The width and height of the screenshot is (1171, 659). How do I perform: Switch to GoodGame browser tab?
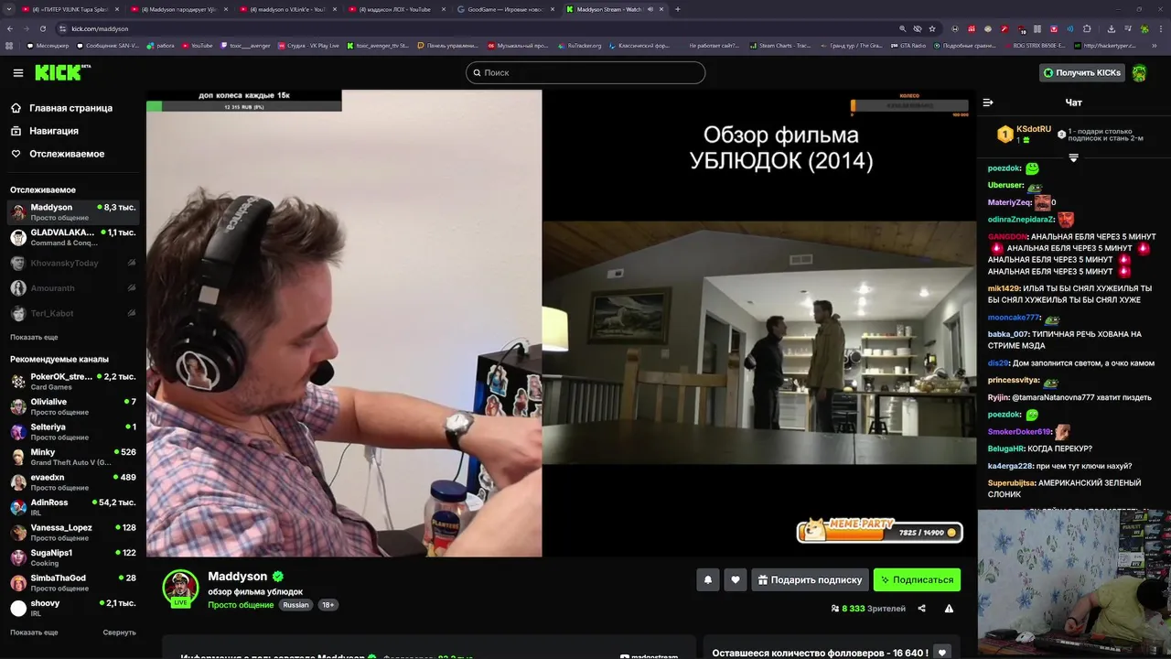click(x=505, y=9)
